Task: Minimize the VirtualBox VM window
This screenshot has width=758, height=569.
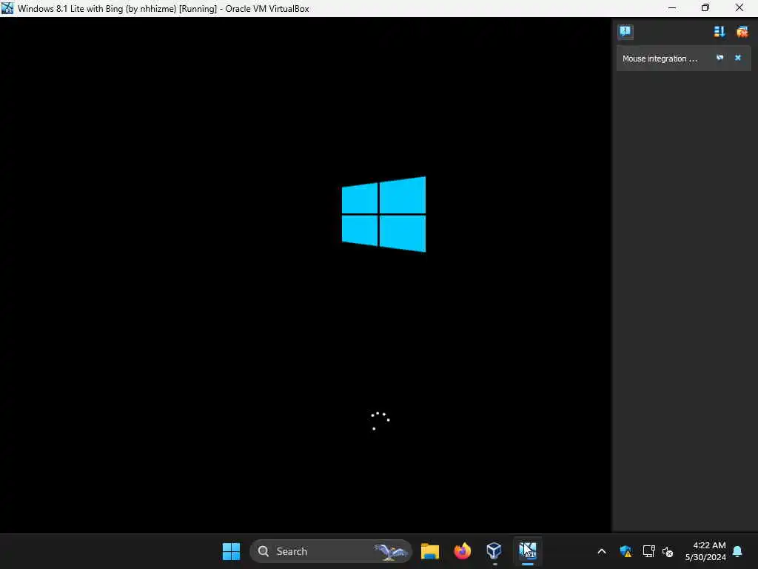Action: tap(672, 7)
